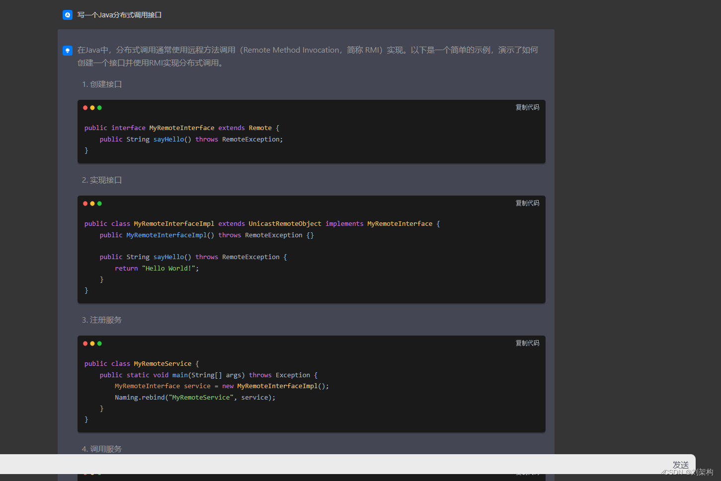Copy code from the 创建接口 block
721x481 pixels.
click(527, 107)
